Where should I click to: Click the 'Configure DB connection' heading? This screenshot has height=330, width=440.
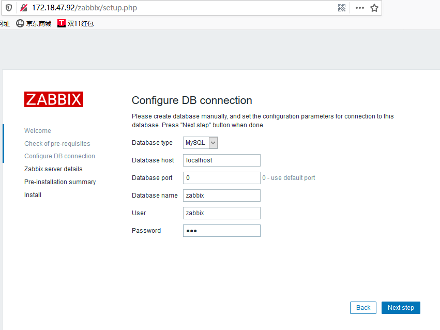click(x=192, y=100)
